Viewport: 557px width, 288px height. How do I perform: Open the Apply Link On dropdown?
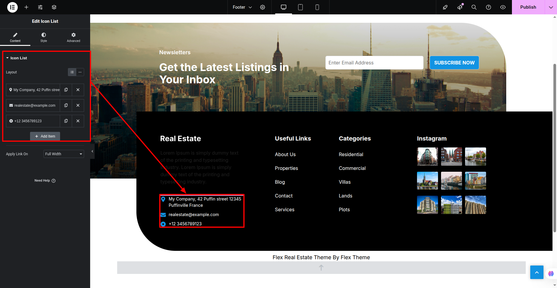click(64, 154)
